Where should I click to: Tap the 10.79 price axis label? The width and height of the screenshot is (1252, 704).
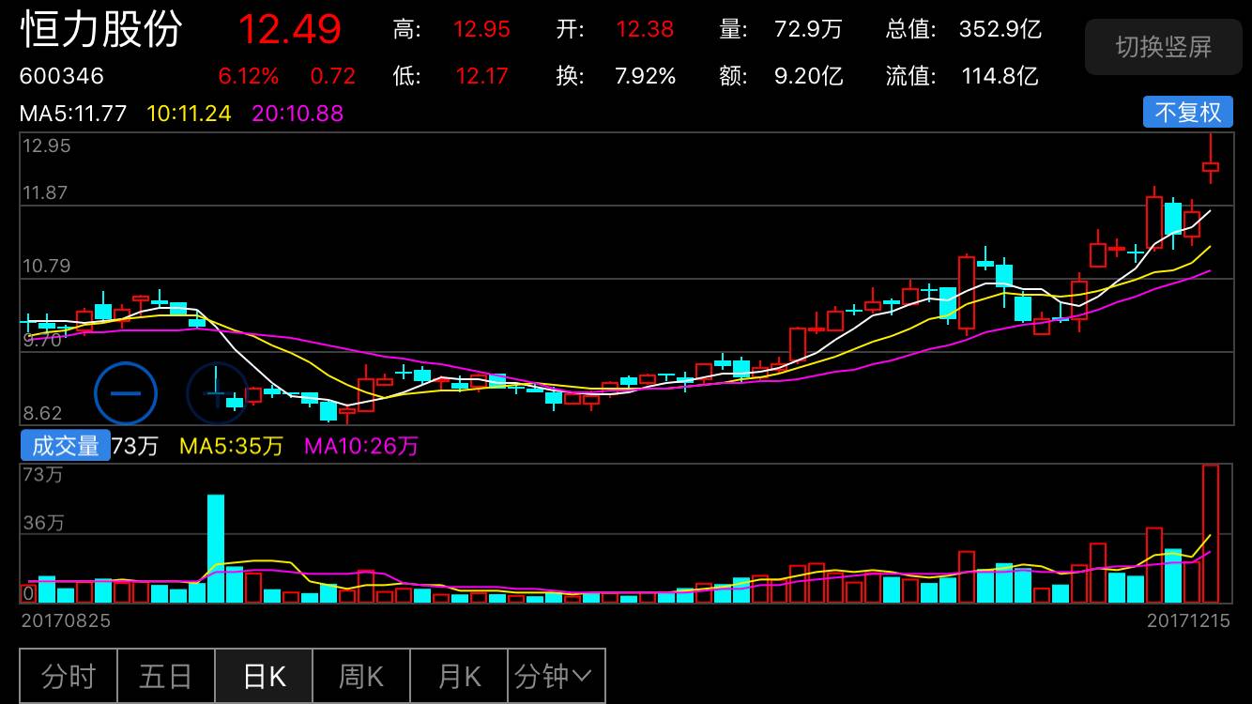click(x=47, y=266)
